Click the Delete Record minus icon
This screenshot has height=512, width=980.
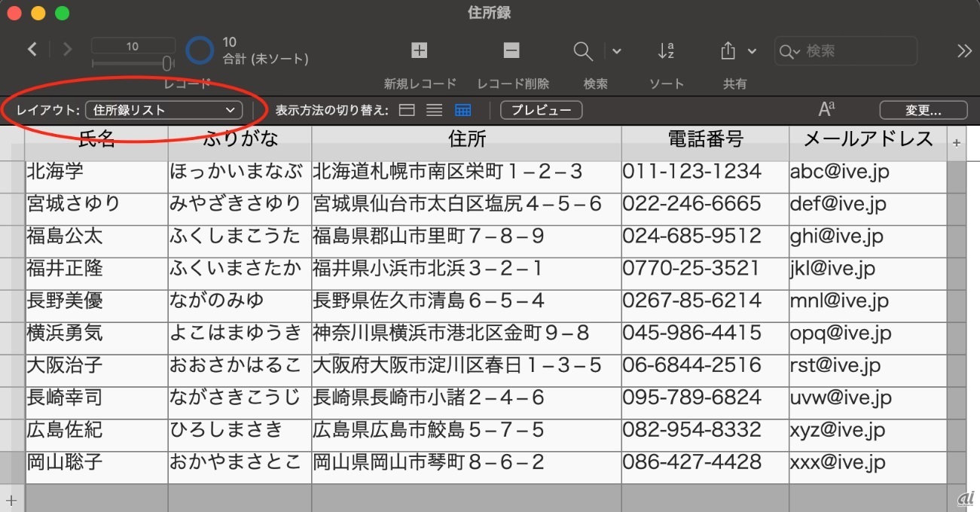click(511, 50)
